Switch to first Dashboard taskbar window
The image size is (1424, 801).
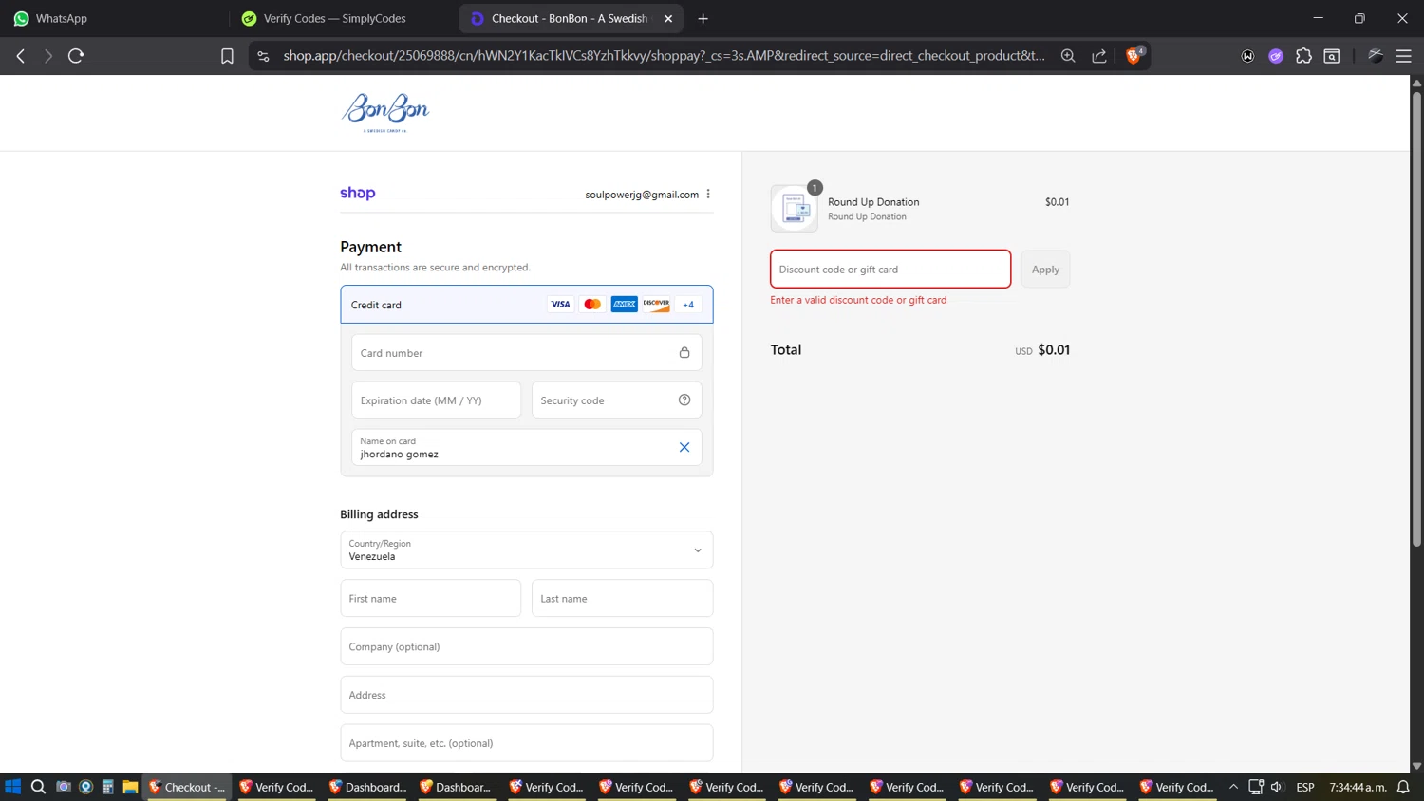pyautogui.click(x=367, y=787)
